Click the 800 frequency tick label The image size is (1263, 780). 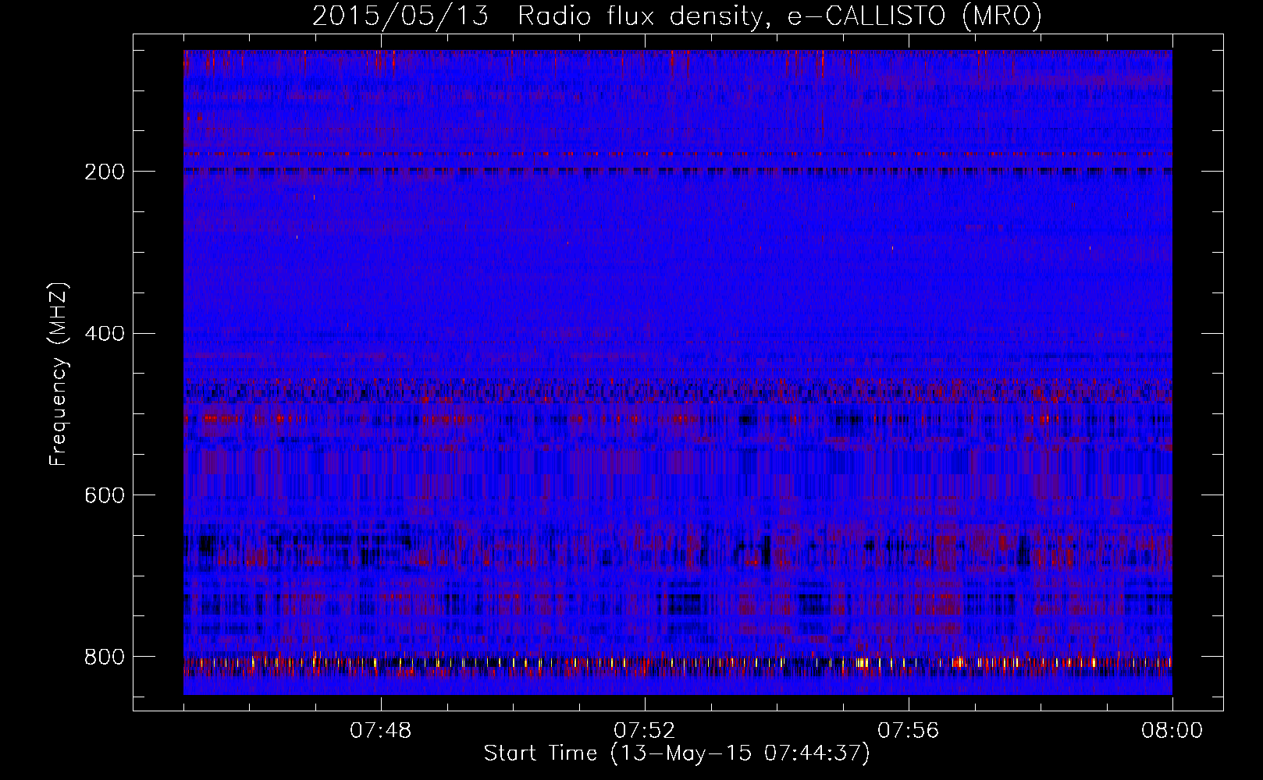coord(104,657)
